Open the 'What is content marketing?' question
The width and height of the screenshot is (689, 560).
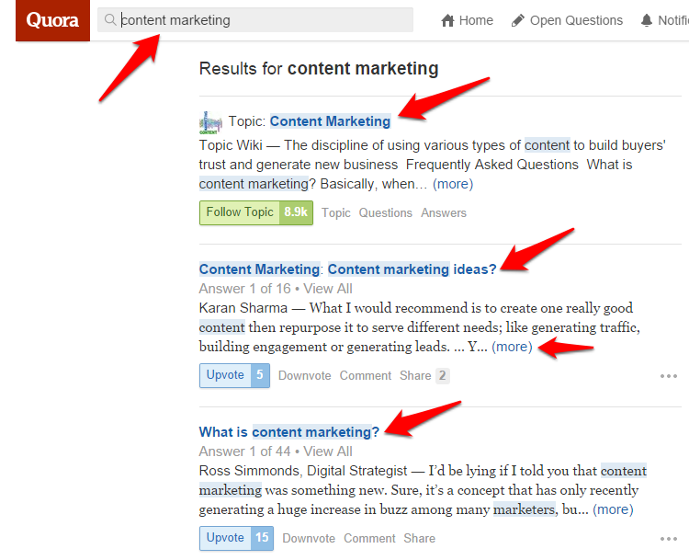pyautogui.click(x=289, y=432)
